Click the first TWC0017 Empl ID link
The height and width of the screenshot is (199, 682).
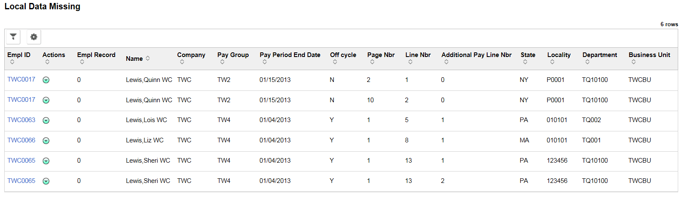(21, 79)
